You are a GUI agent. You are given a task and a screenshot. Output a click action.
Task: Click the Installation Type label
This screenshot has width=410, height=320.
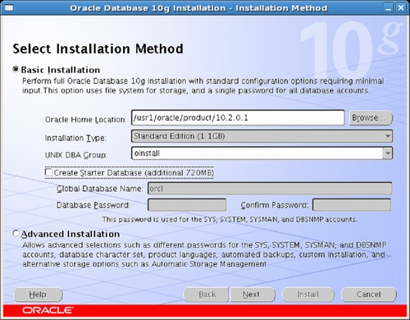[x=75, y=138]
